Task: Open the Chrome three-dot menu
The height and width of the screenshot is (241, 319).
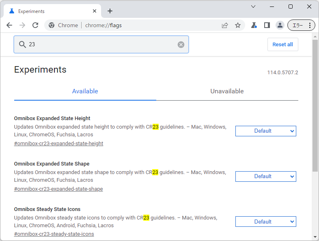Action: pyautogui.click(x=310, y=25)
